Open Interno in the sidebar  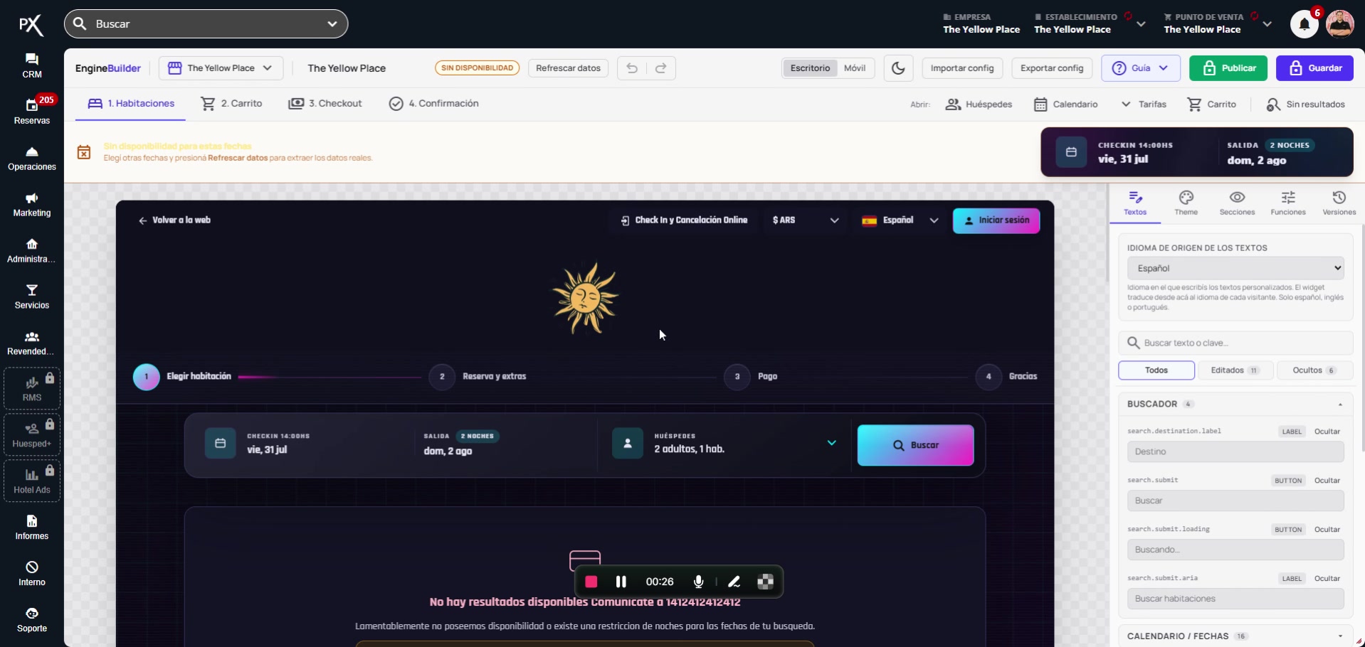(x=32, y=574)
